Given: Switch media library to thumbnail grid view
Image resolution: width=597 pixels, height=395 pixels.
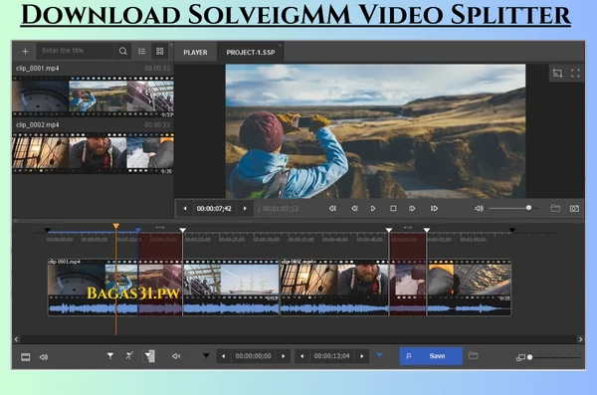Looking at the screenshot, I should click(x=160, y=51).
